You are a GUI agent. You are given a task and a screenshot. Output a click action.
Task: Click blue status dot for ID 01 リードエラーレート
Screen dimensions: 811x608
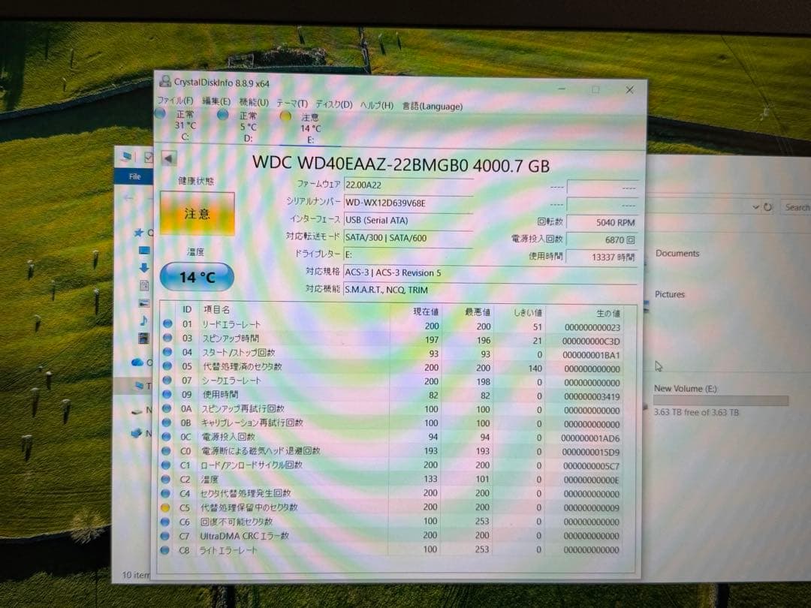click(x=167, y=324)
